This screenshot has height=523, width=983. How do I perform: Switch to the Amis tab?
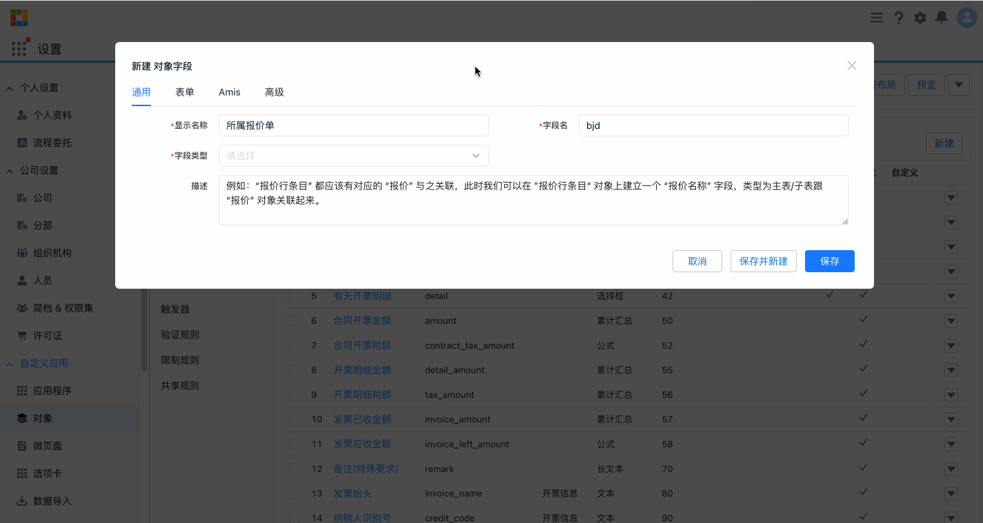click(229, 92)
